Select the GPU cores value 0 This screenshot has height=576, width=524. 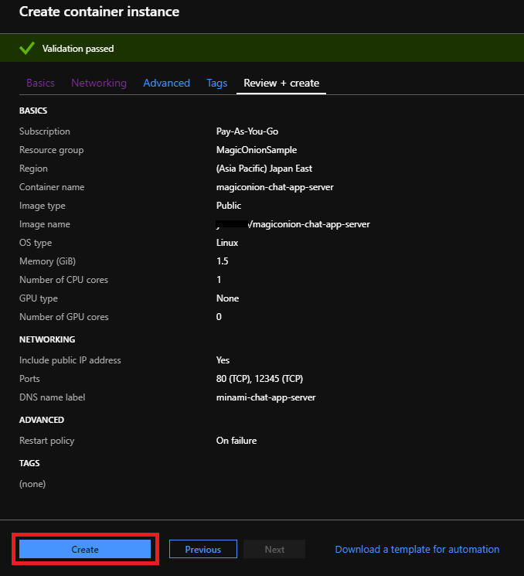pyautogui.click(x=219, y=317)
